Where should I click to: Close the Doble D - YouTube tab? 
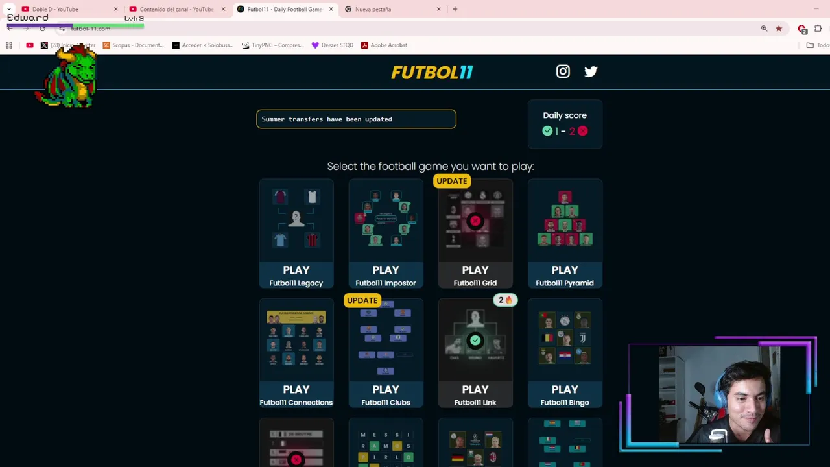(116, 9)
